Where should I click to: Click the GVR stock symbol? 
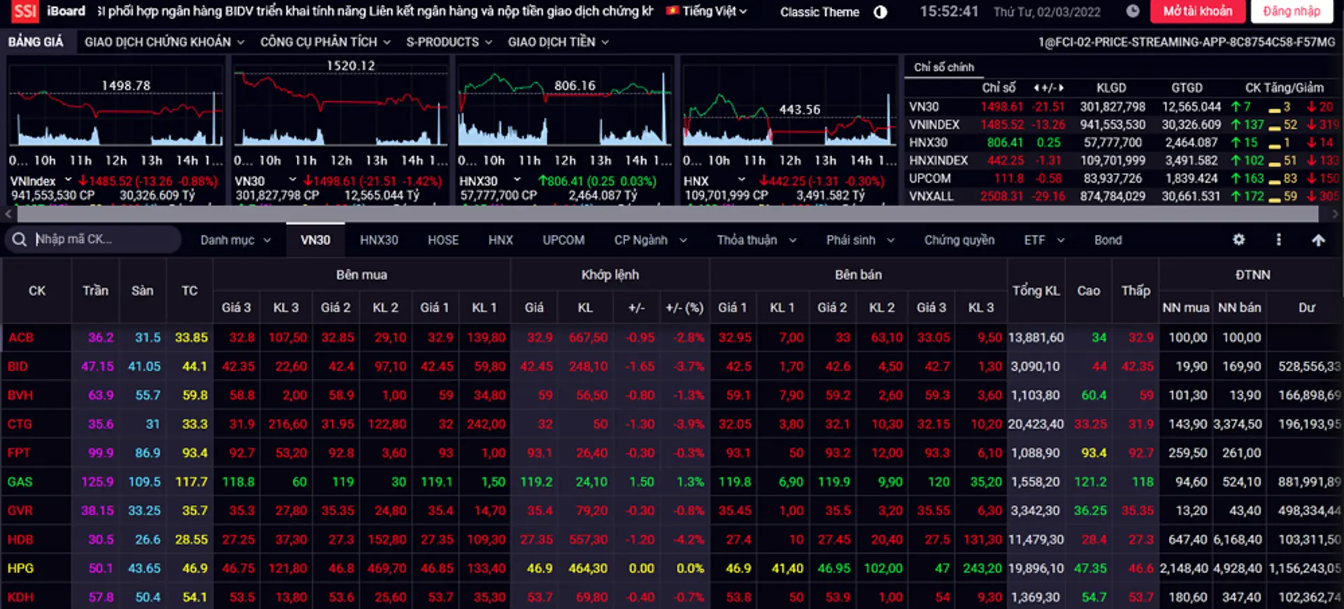pyautogui.click(x=20, y=510)
